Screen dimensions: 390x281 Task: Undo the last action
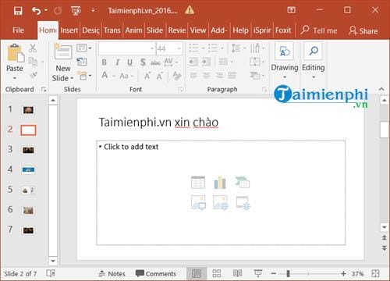[36, 11]
